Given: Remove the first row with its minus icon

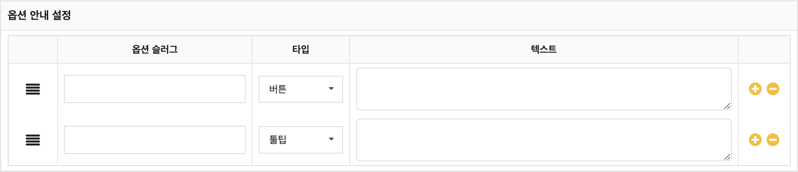Looking at the screenshot, I should [x=773, y=89].
